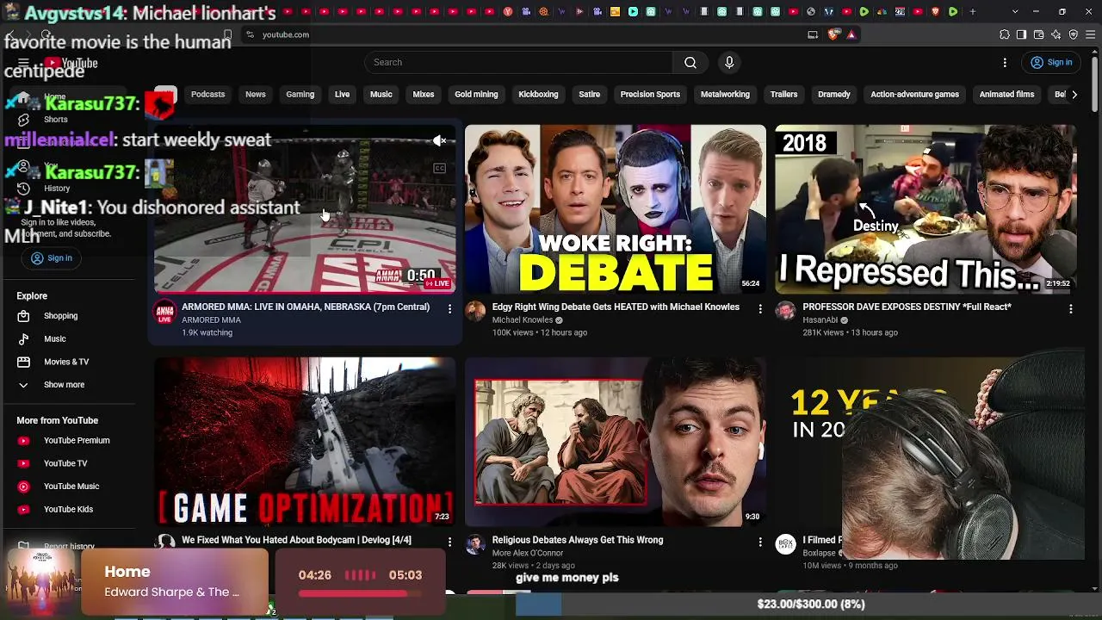Viewport: 1102px width, 620px height.
Task: Open action menu for Professor Dave Exposes Destiny video
Action: pyautogui.click(x=1071, y=308)
